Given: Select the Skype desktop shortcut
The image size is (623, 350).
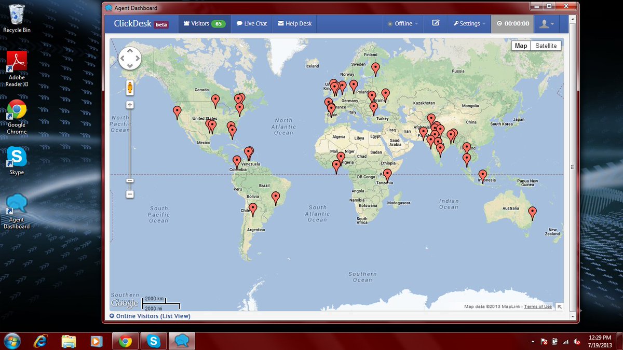Looking at the screenshot, I should (x=17, y=161).
